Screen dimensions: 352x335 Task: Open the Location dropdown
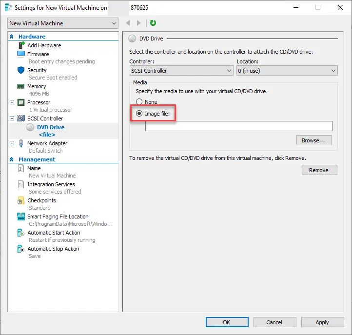[287, 71]
